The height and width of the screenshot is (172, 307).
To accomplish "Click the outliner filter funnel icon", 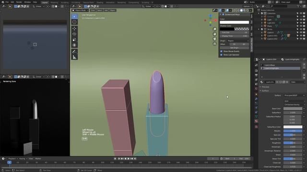I will pos(298,6).
